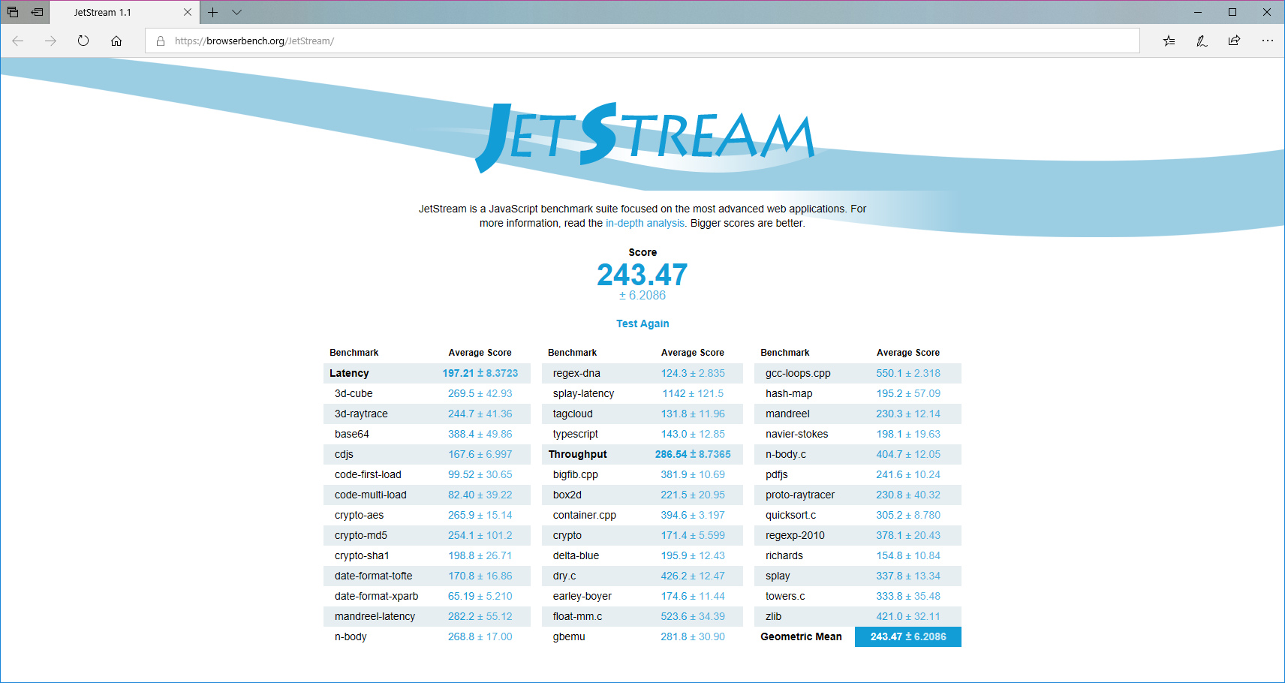Click the container.cpp benchmark name
Image resolution: width=1285 pixels, height=683 pixels.
585,515
